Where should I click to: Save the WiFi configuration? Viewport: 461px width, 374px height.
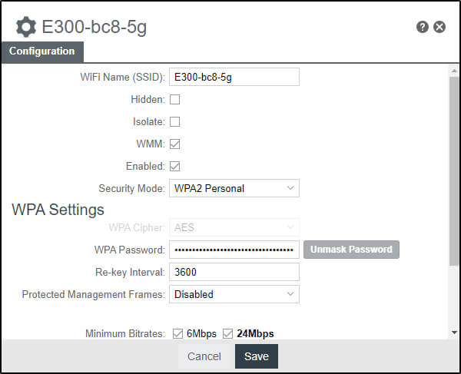[257, 356]
